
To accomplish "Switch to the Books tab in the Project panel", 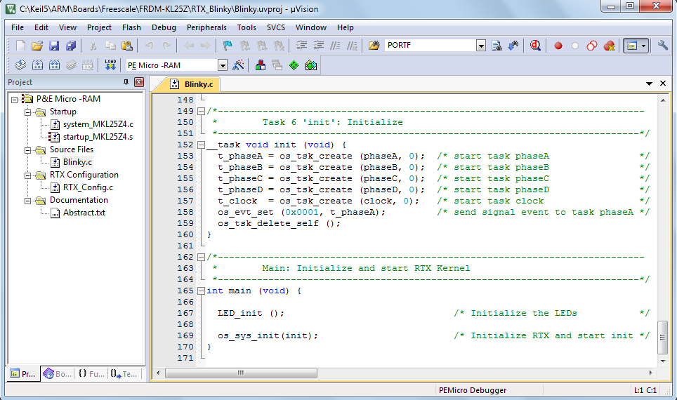I will pyautogui.click(x=58, y=373).
